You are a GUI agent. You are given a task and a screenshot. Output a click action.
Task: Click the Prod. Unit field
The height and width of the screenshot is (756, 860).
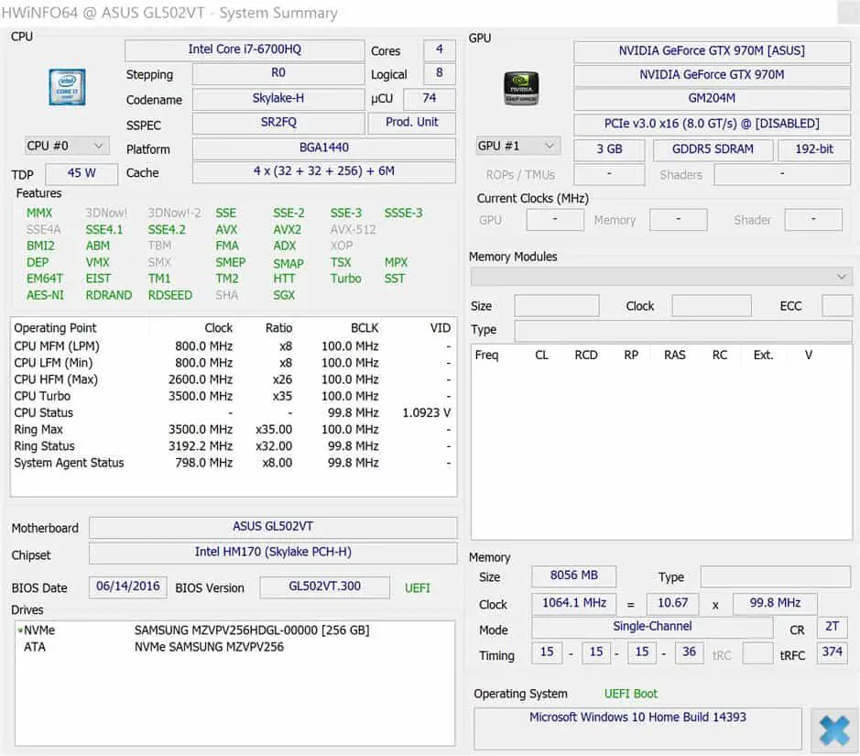(411, 123)
